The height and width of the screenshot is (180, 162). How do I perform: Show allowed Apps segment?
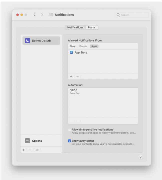click(94, 46)
